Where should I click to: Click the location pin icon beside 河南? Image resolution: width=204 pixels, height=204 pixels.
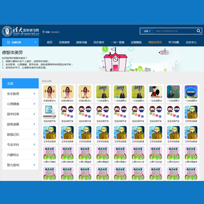pyautogui.click(x=43, y=32)
